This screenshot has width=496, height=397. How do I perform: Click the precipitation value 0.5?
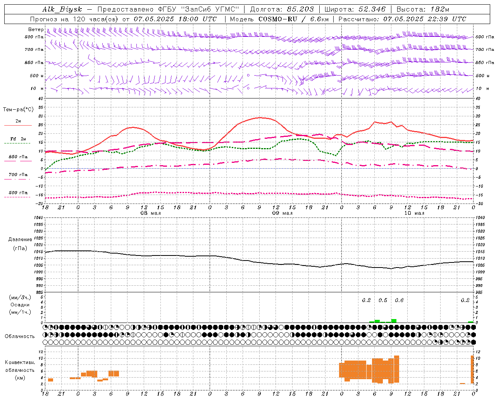pos(383,300)
